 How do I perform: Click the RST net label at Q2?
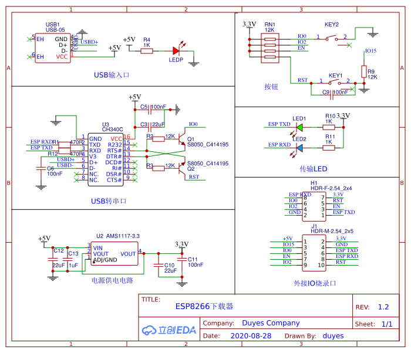194,177
